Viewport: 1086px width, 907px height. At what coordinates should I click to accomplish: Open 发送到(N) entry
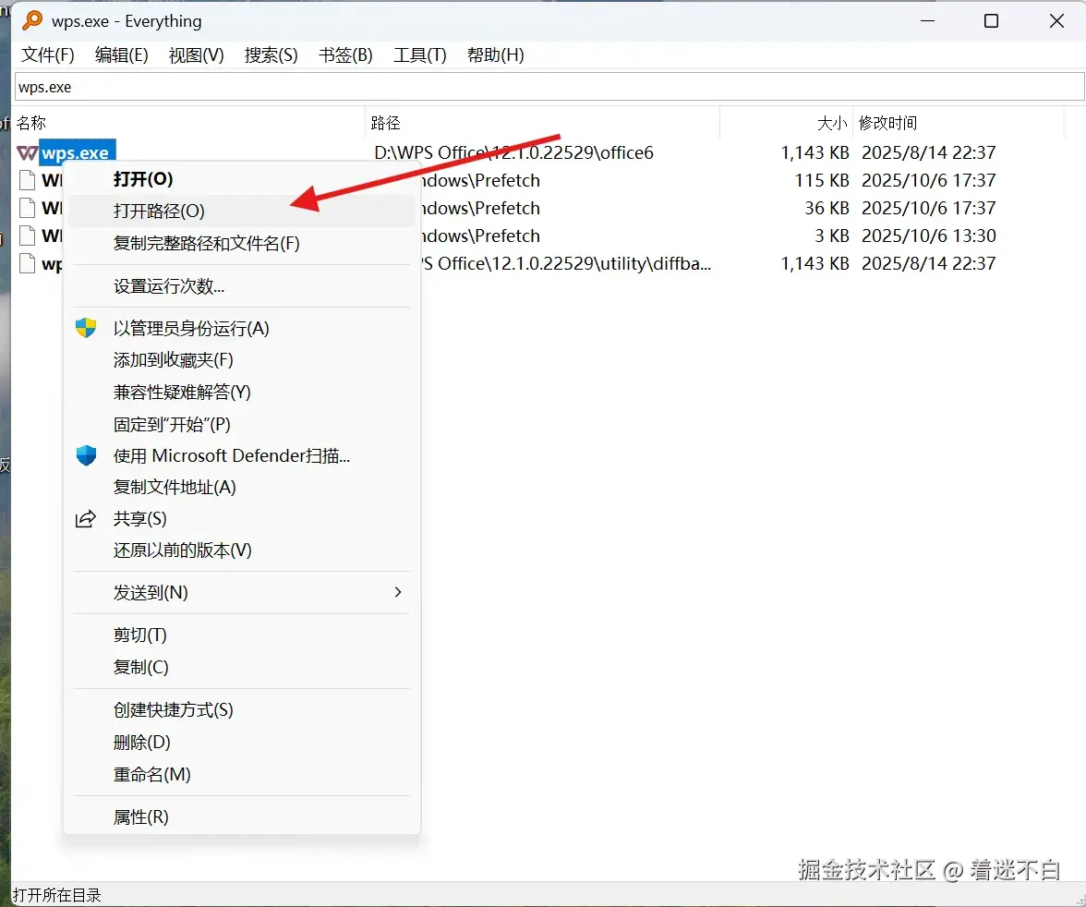pos(242,592)
